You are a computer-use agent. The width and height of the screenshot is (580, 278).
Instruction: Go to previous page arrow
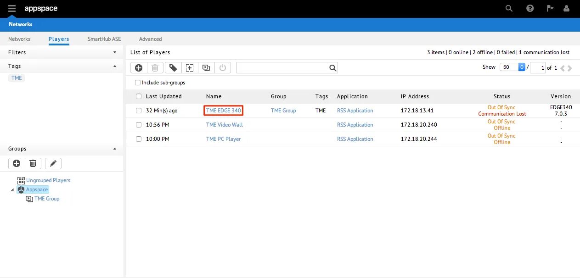[563, 68]
